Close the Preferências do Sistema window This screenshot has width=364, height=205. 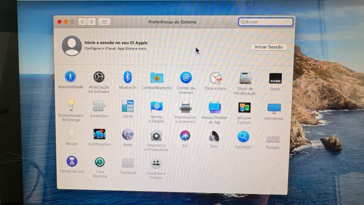tap(59, 22)
